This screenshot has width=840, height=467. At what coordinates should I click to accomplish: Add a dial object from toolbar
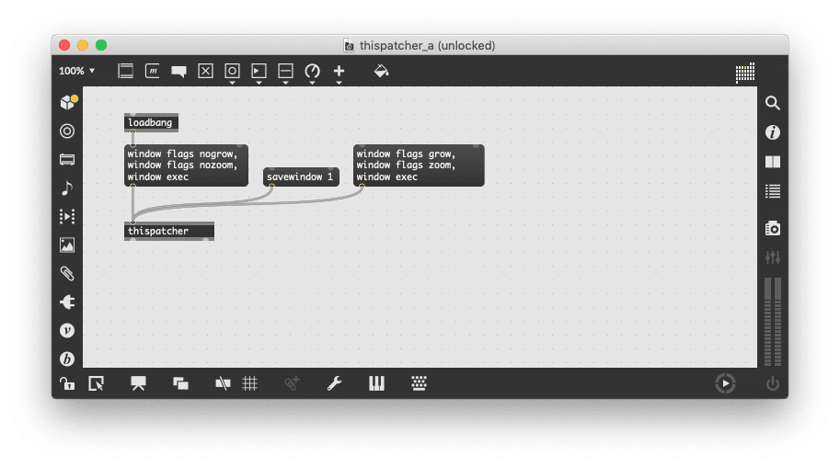pos(312,71)
